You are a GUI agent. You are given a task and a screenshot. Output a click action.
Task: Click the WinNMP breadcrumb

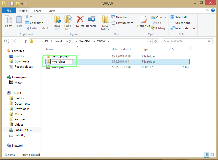85,41
